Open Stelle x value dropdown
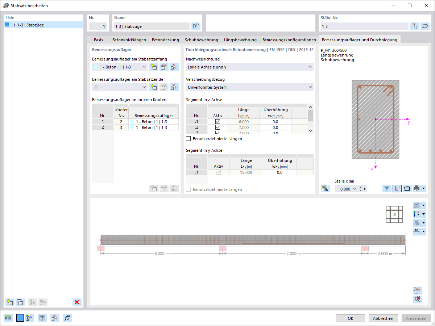 (354, 189)
